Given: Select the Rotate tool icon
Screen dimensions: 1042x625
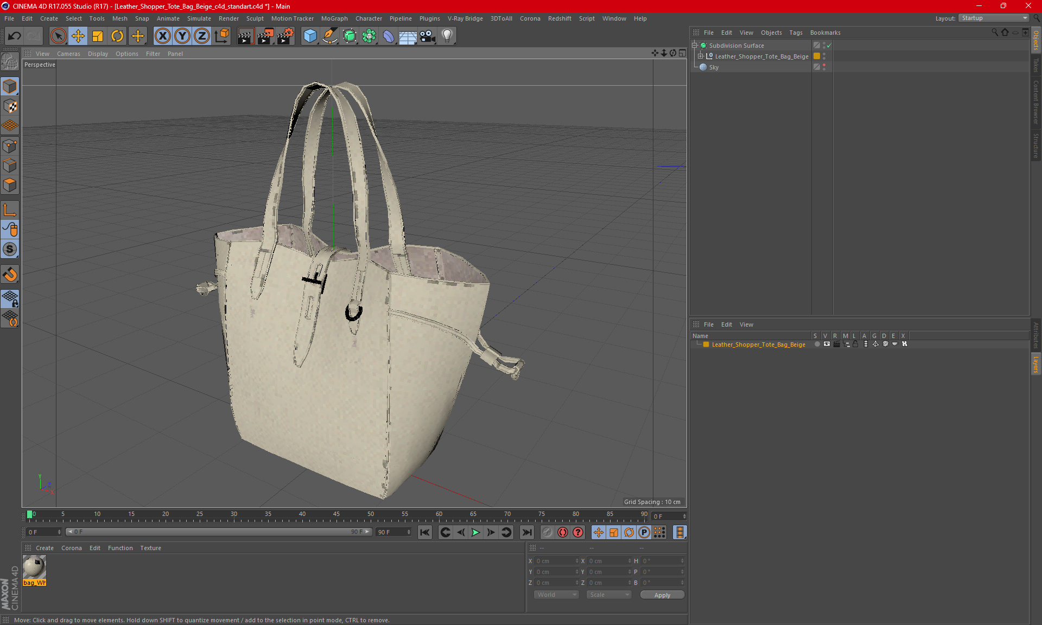Looking at the screenshot, I should pos(117,36).
